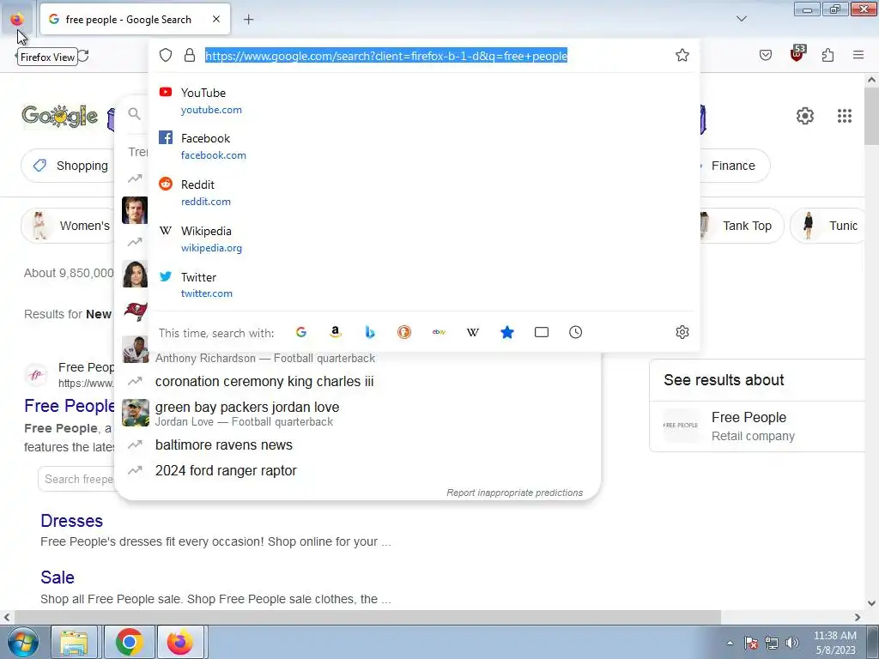This screenshot has height=659, width=879.
Task: Click Anthony Richardson Football quarterback suggestion
Action: tap(265, 358)
